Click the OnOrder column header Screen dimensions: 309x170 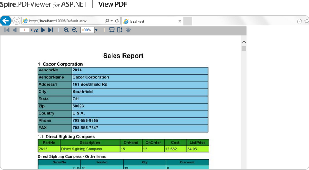click(x=153, y=143)
